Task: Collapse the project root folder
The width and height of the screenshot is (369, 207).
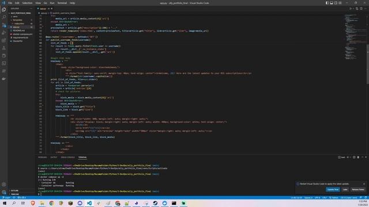Action: click(x=21, y=13)
